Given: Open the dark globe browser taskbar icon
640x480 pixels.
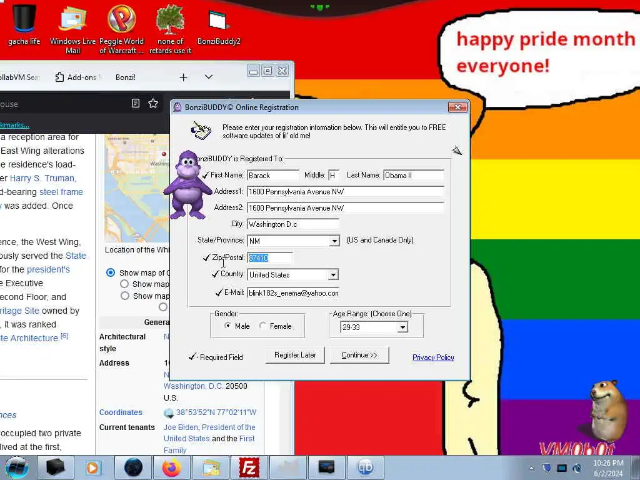Looking at the screenshot, I should click(x=133, y=467).
